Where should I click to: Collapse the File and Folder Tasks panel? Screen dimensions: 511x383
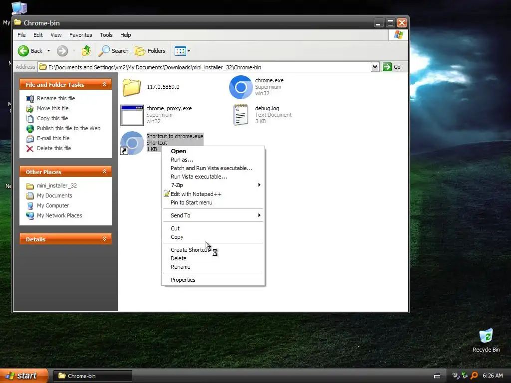[104, 84]
